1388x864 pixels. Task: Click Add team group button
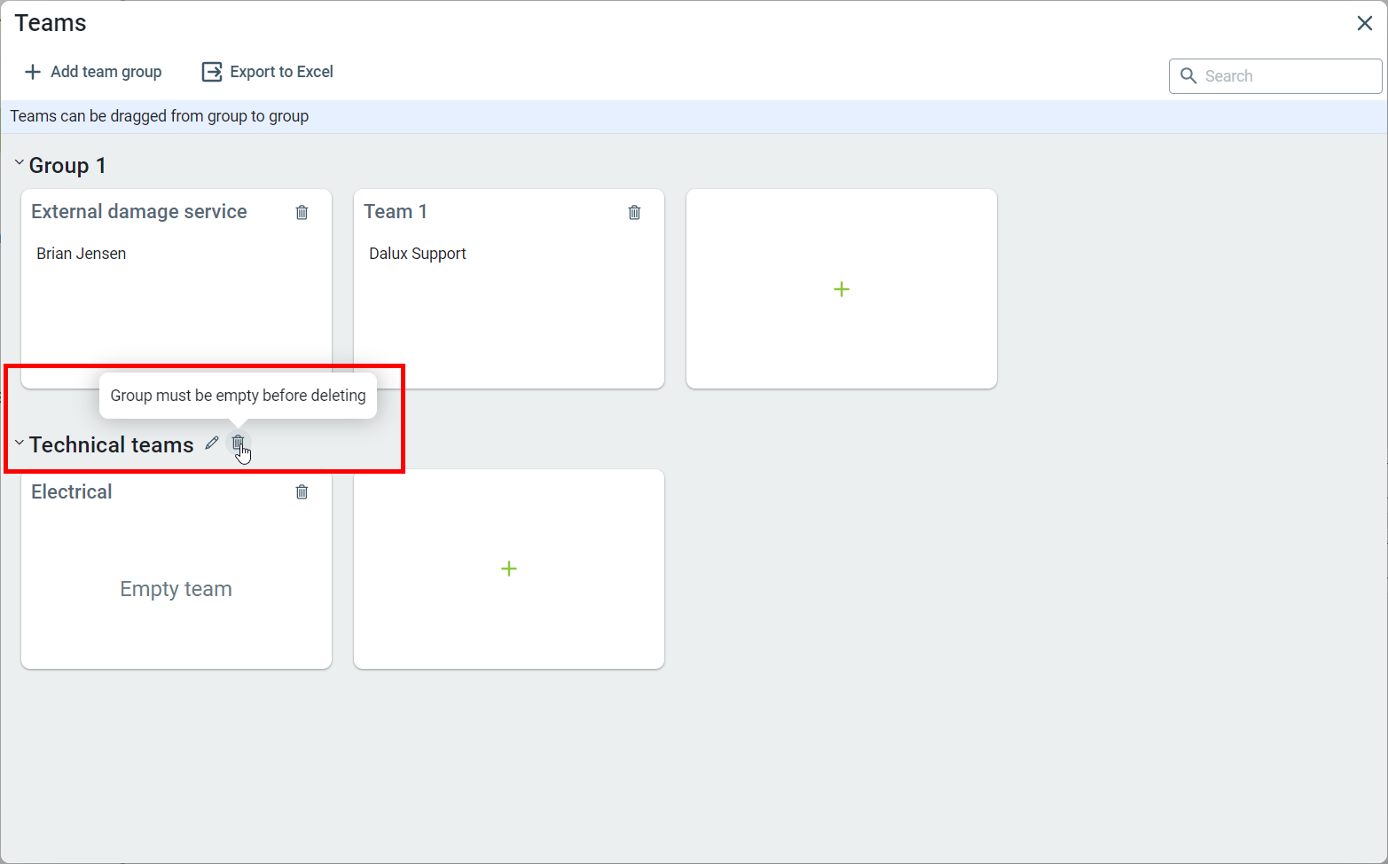(x=93, y=72)
